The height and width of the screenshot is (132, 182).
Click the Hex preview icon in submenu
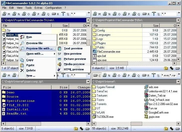(x=59, y=54)
